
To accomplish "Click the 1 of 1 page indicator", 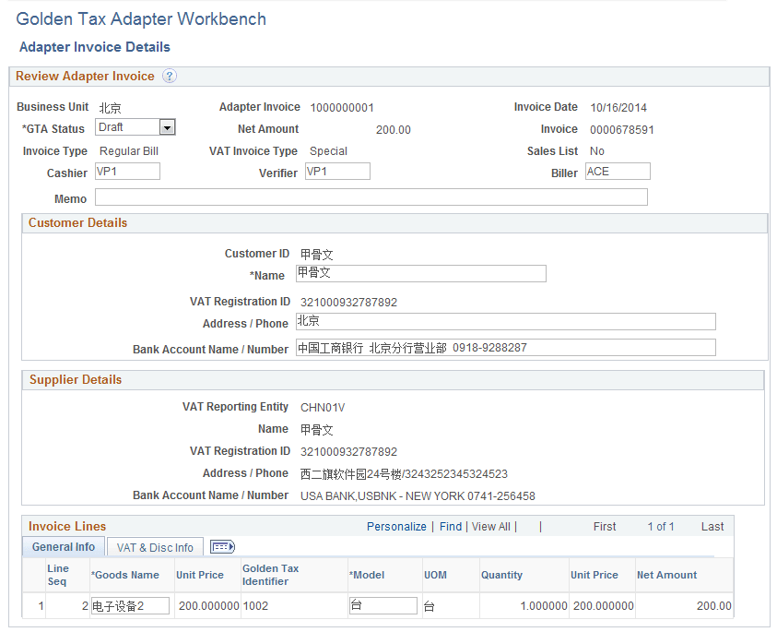I will click(x=661, y=526).
